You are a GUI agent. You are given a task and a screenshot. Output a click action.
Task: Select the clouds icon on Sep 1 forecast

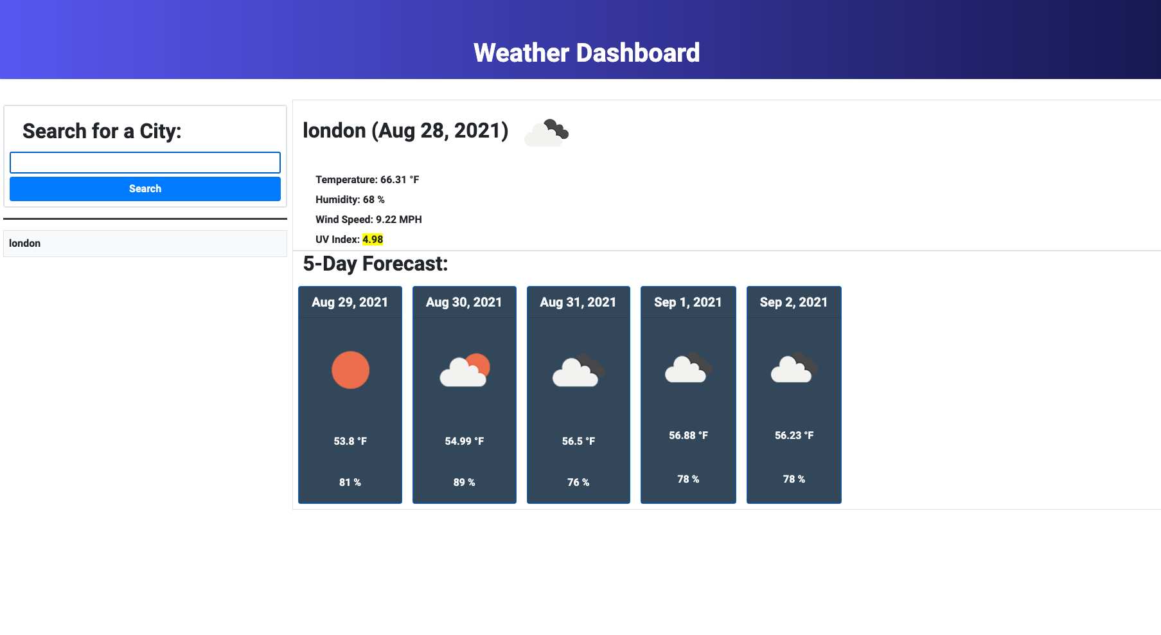[x=687, y=368]
